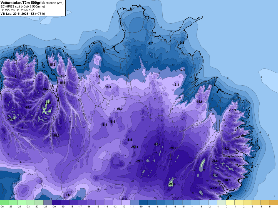Click the 'VT: Lau. 29.11.2025 15Z' valid time line
Screen dimensions: 278x208
[x=17, y=14]
